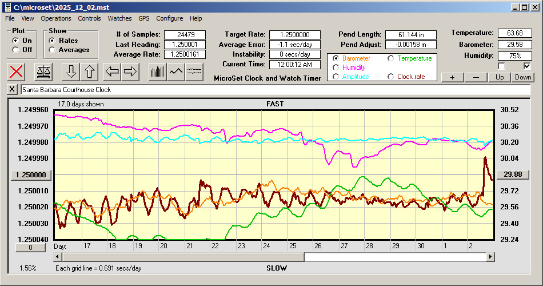
Task: Click the Santa Barbara Courthouse Clock field
Action: point(274,90)
